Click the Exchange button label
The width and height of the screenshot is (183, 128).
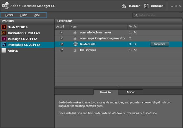(157, 6)
